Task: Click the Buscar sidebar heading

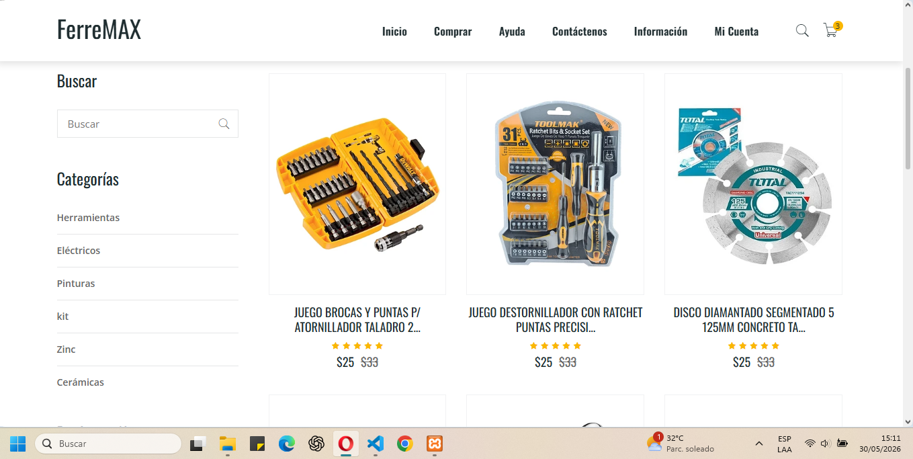Action: [x=77, y=81]
